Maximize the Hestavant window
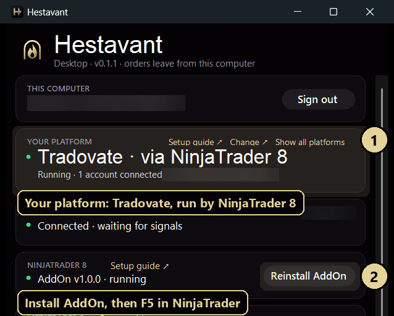 [x=333, y=12]
